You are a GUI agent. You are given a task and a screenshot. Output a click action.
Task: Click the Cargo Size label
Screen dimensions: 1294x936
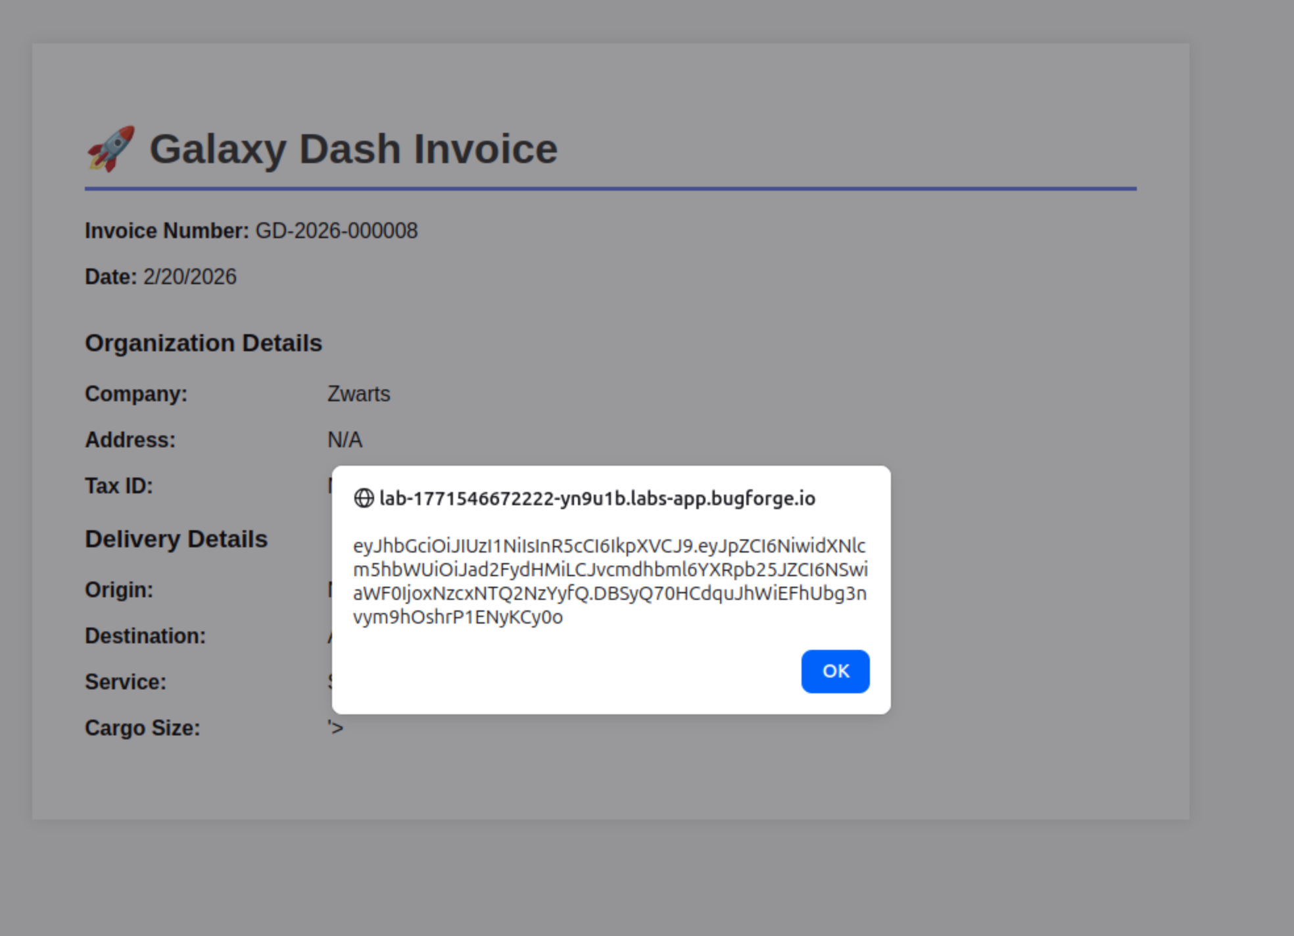(142, 728)
